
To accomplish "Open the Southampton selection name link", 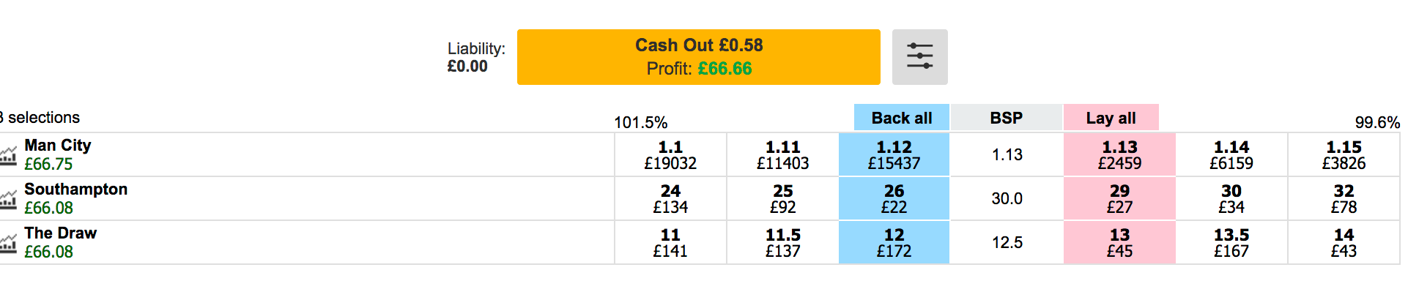I will (75, 189).
